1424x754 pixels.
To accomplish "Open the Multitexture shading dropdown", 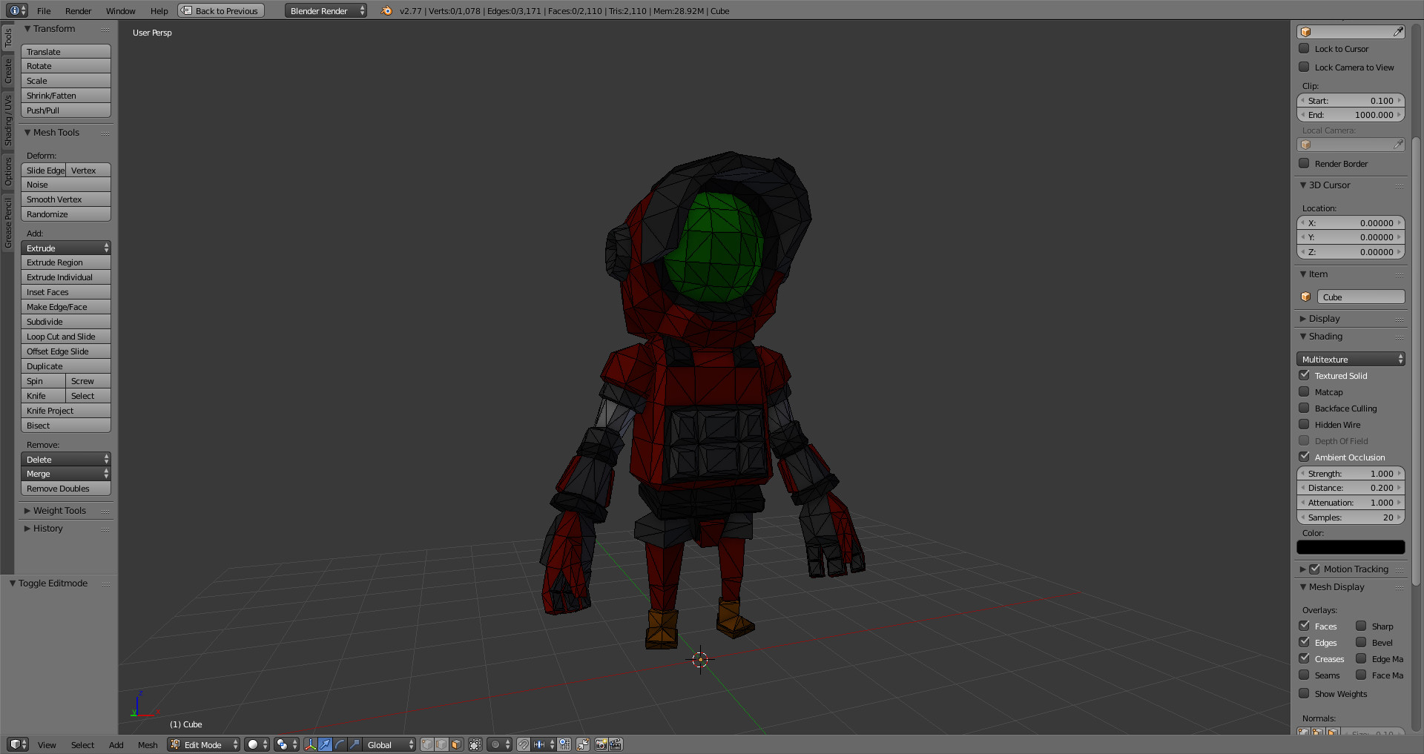I will (1351, 359).
